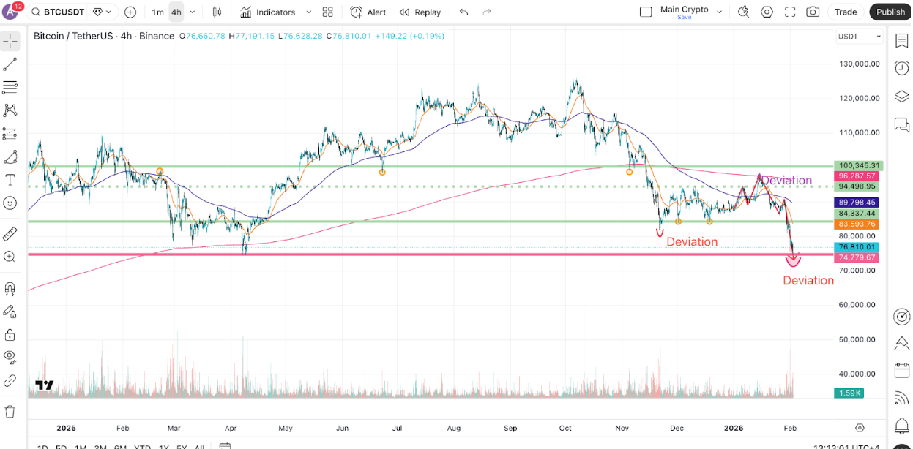This screenshot has height=449, width=913.
Task: Open the Fibonacci and Gann tools
Action: click(x=10, y=87)
